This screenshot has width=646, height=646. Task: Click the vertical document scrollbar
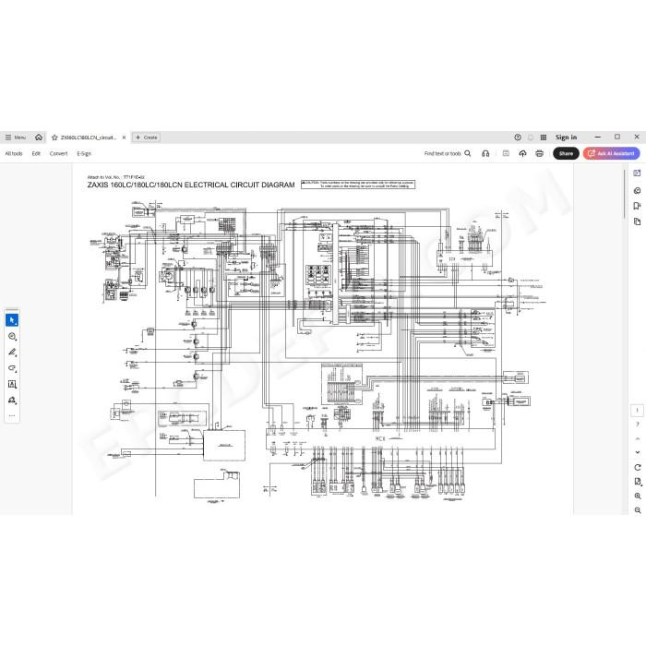[x=625, y=194]
